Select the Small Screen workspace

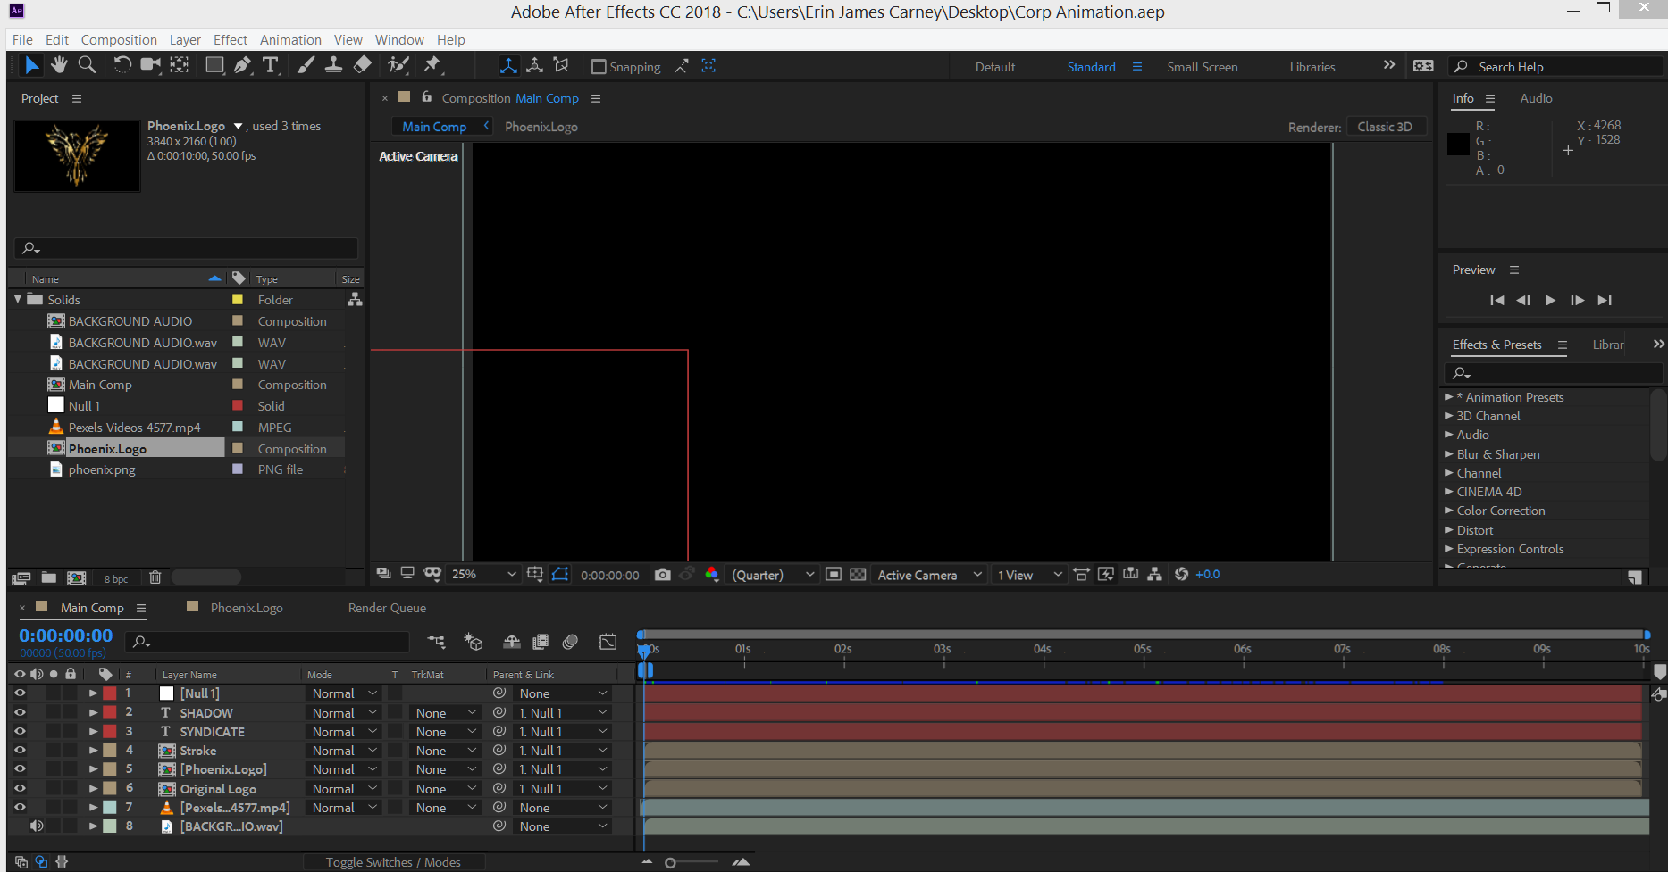click(x=1202, y=67)
